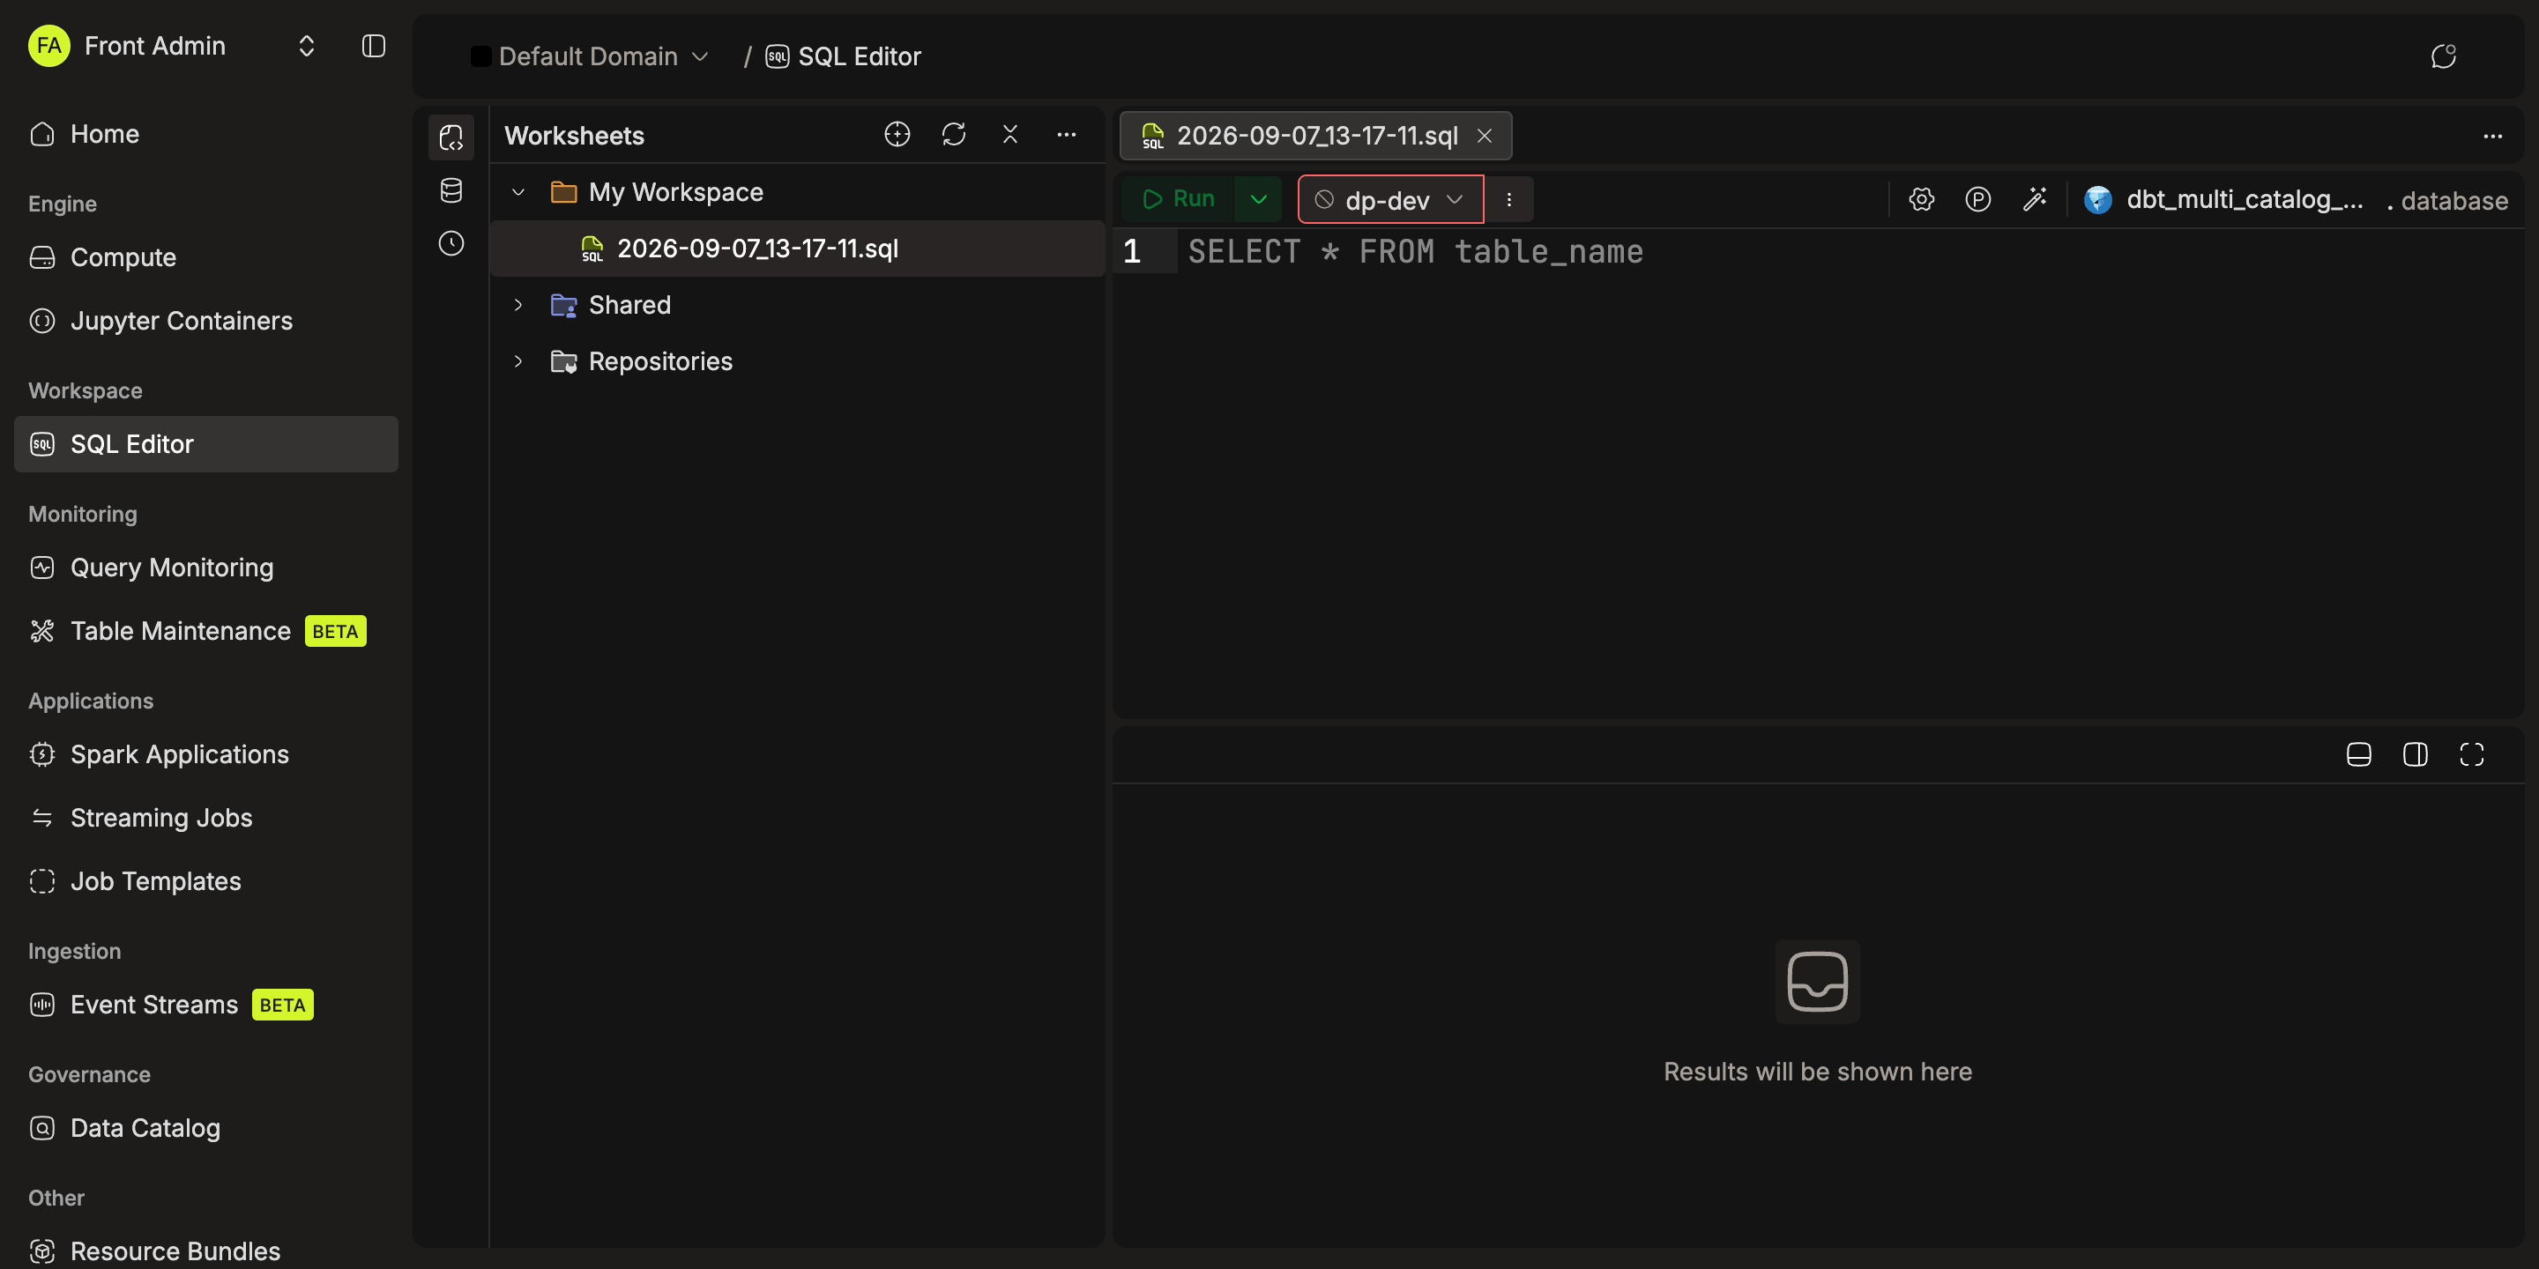The height and width of the screenshot is (1269, 2539).
Task: Open the Default Domain dropdown
Action: tap(590, 56)
